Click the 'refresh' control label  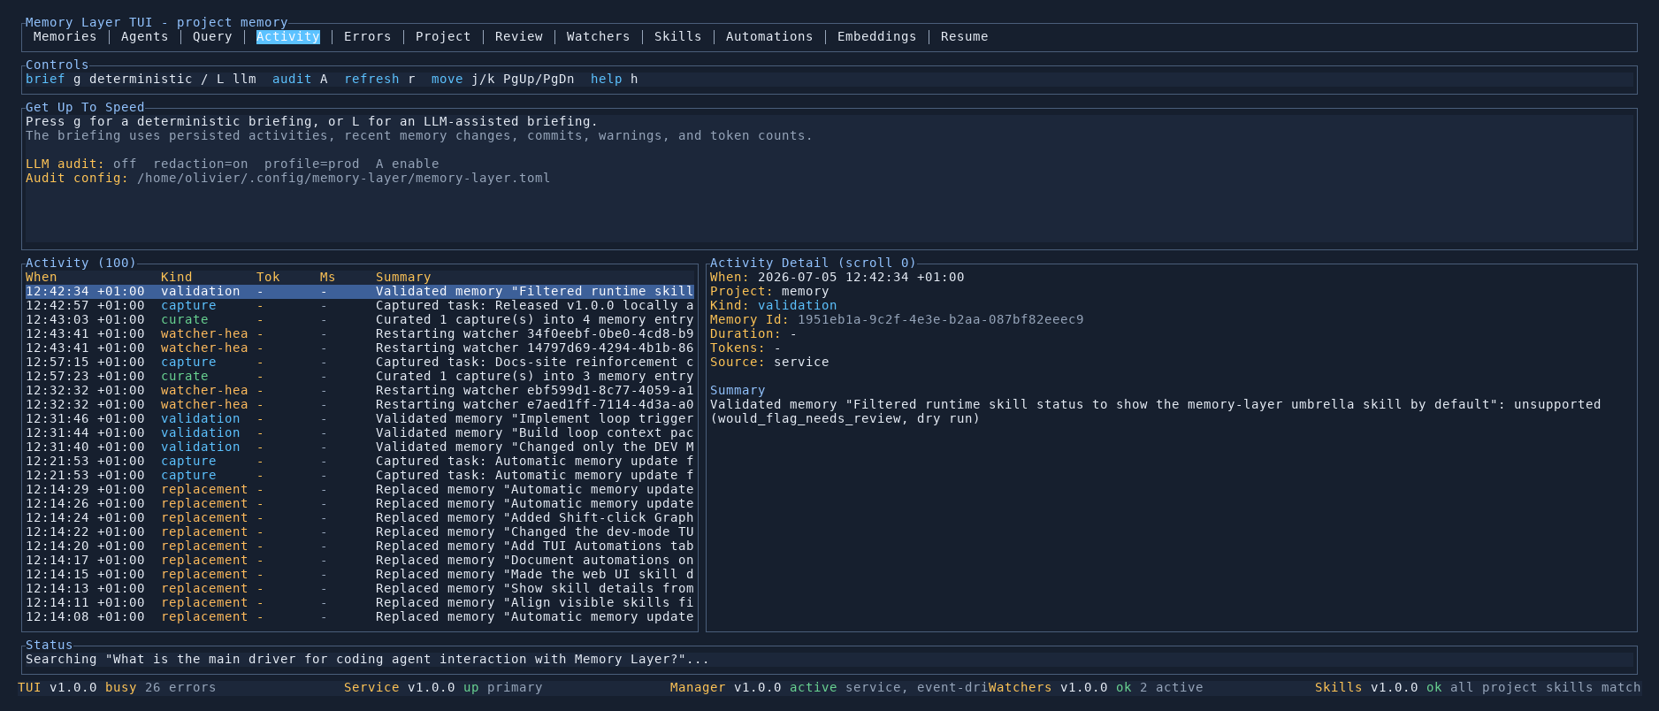point(371,79)
